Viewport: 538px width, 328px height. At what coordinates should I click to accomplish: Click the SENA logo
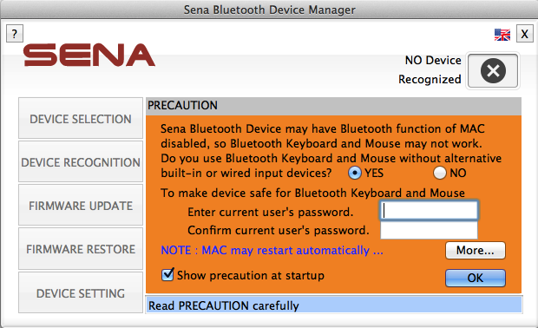89,55
